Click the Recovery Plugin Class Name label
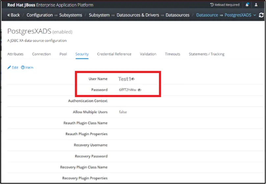Screen dimensions: 267x185 tap(84, 167)
